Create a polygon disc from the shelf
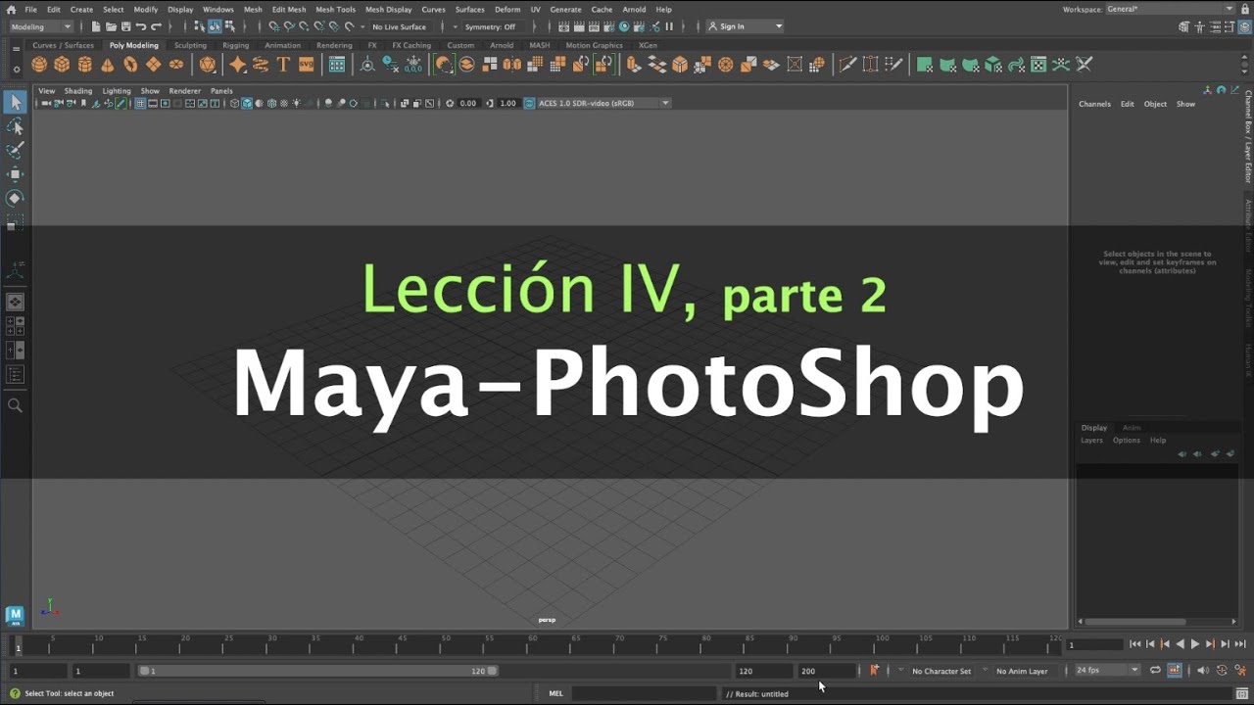The height and width of the screenshot is (705, 1254). point(176,65)
